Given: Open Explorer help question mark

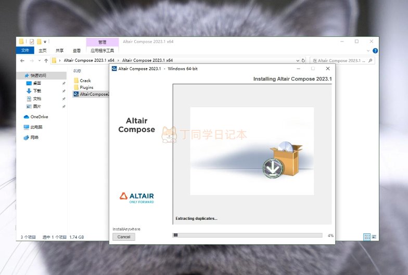Looking at the screenshot, I should [x=375, y=51].
